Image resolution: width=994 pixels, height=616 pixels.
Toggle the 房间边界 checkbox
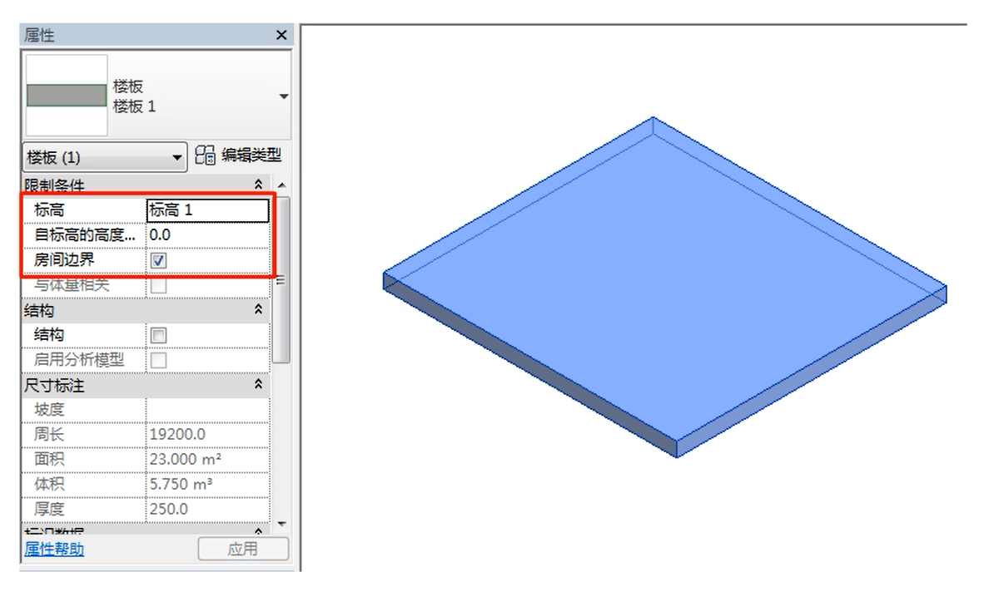(159, 261)
